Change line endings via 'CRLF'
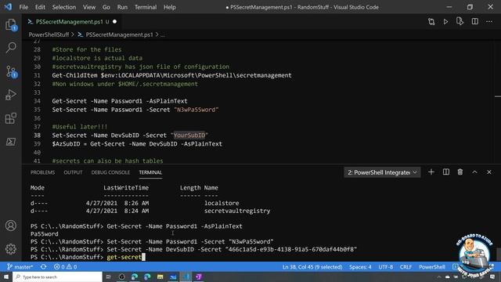 pyautogui.click(x=405, y=266)
